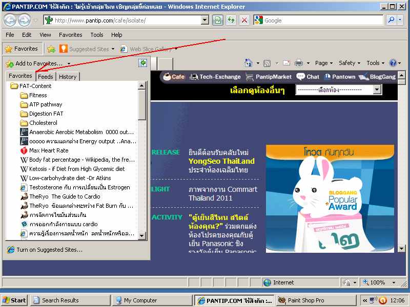
Task: Expand the Add to Favorites arrow
Action: (x=69, y=63)
